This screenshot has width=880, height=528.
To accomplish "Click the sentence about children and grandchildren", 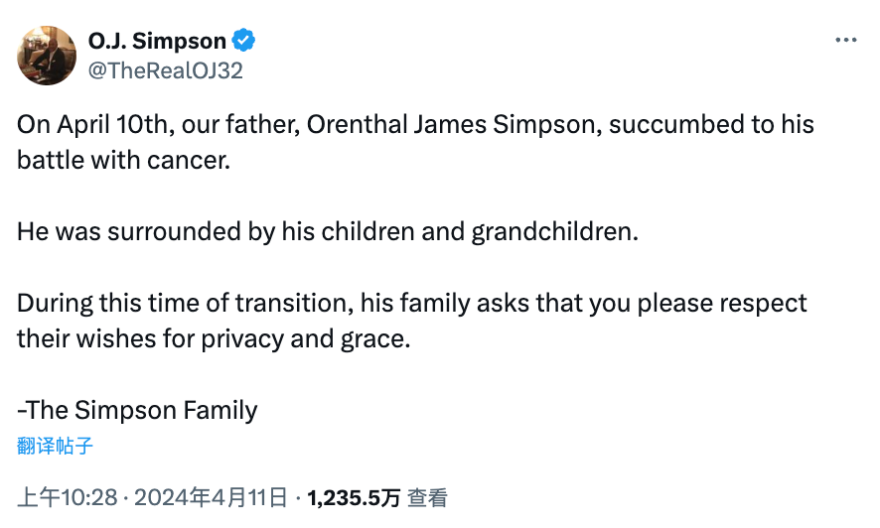I will (x=328, y=231).
